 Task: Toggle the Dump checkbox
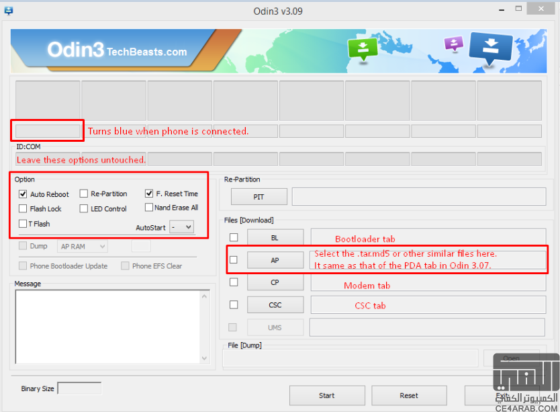23,246
